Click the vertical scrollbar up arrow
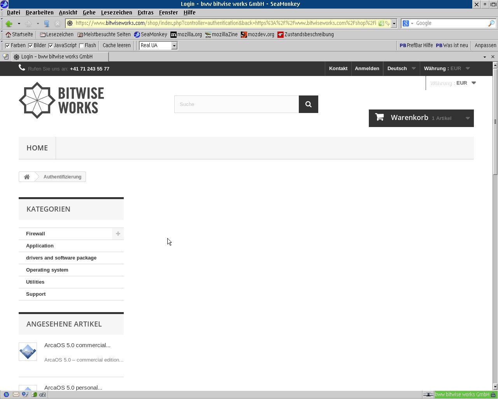This screenshot has width=498, height=399. click(x=495, y=65)
